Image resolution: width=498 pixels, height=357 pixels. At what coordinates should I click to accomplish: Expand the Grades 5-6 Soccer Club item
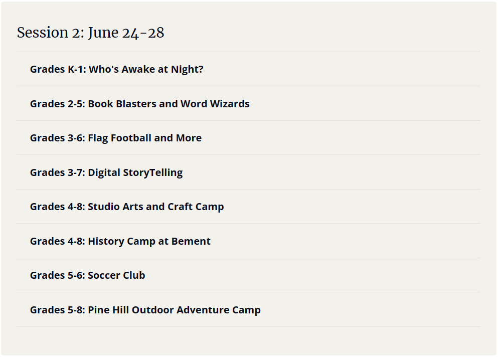tap(248, 275)
